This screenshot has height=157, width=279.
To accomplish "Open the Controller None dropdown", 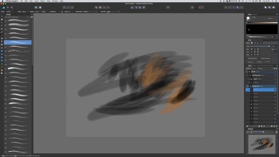I will [113, 12].
